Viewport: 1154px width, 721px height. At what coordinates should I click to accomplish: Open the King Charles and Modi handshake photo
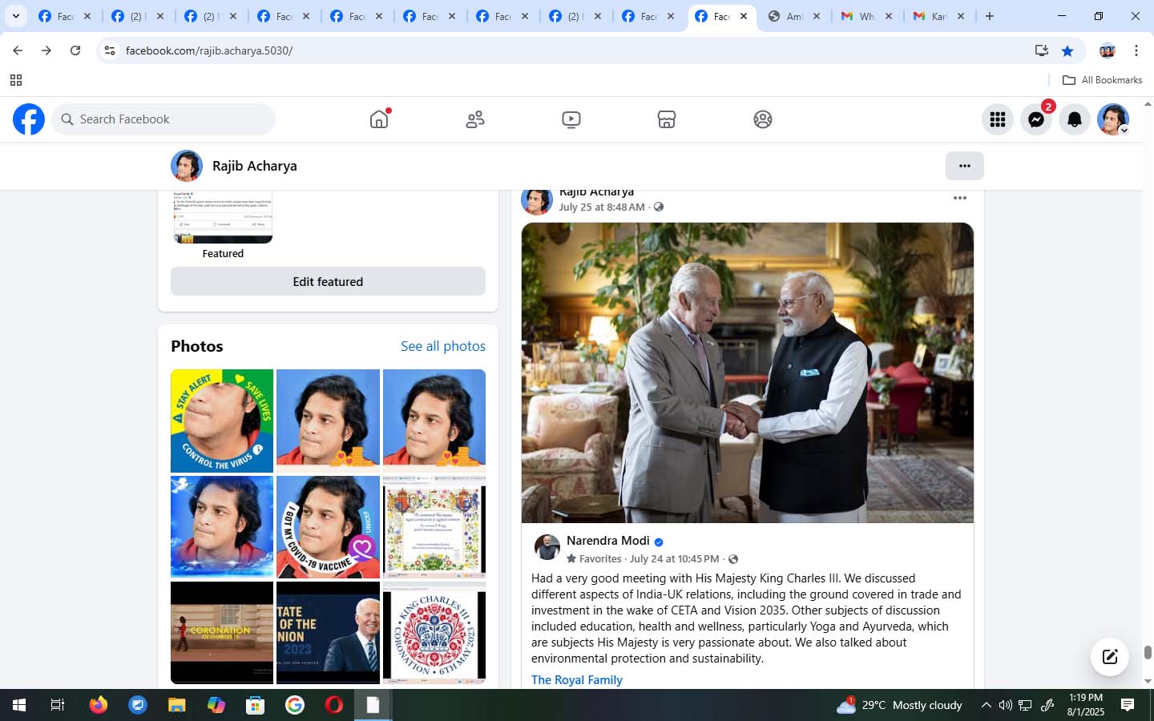[x=748, y=373]
